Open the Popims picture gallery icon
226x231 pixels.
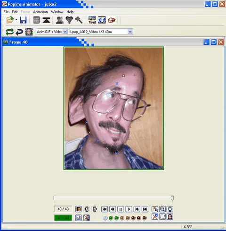pyautogui.click(x=92, y=20)
